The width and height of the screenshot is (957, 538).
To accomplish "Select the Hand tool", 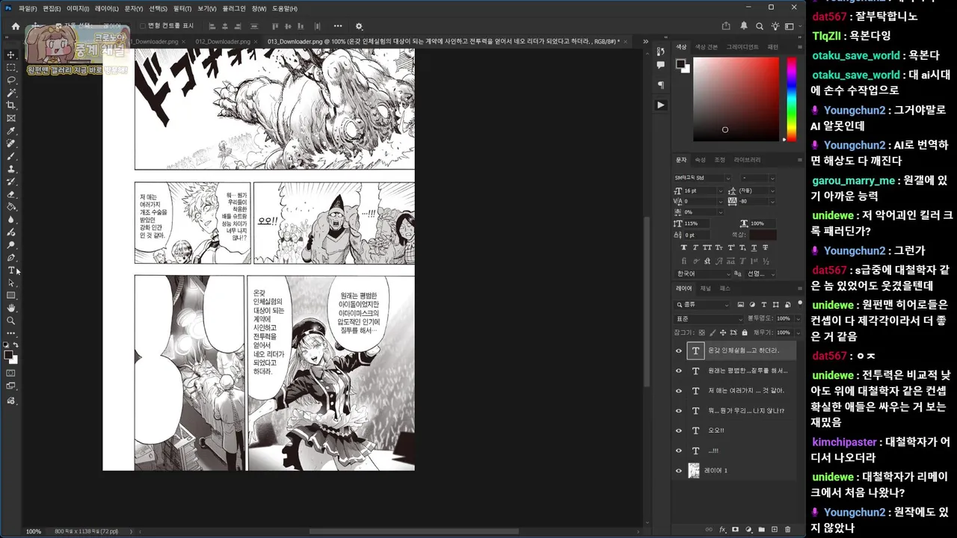I will [x=11, y=308].
